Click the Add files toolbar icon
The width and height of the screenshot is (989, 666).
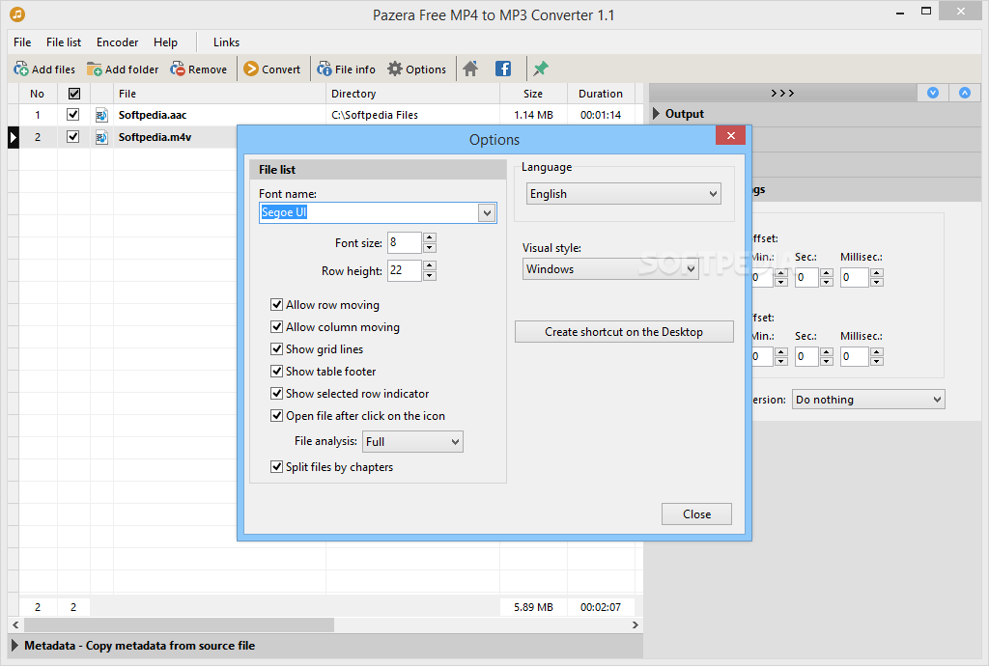pyautogui.click(x=21, y=69)
